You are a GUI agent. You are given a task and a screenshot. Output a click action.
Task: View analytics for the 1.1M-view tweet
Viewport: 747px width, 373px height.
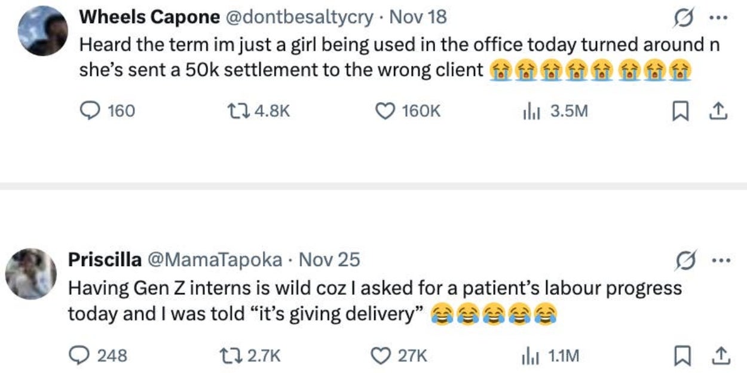tap(527, 356)
